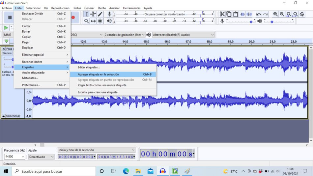Adjust the playback volume slider
The width and height of the screenshot is (313, 176).
pos(272,22)
